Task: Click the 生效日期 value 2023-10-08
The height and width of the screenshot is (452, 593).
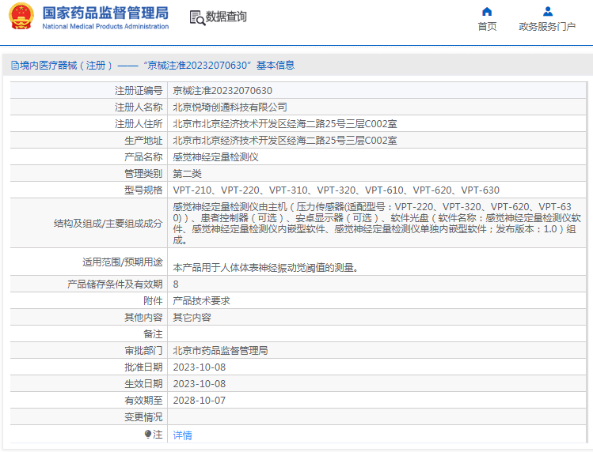Action: coord(200,384)
